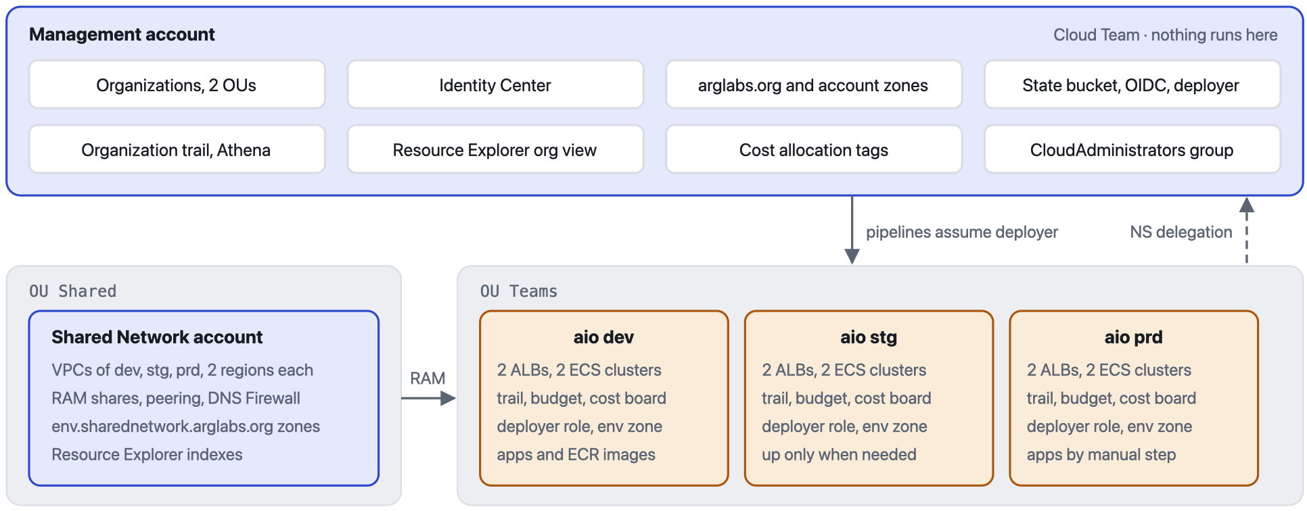
Task: Click "deployer role, env zone" in aio dev
Action: 579,427
